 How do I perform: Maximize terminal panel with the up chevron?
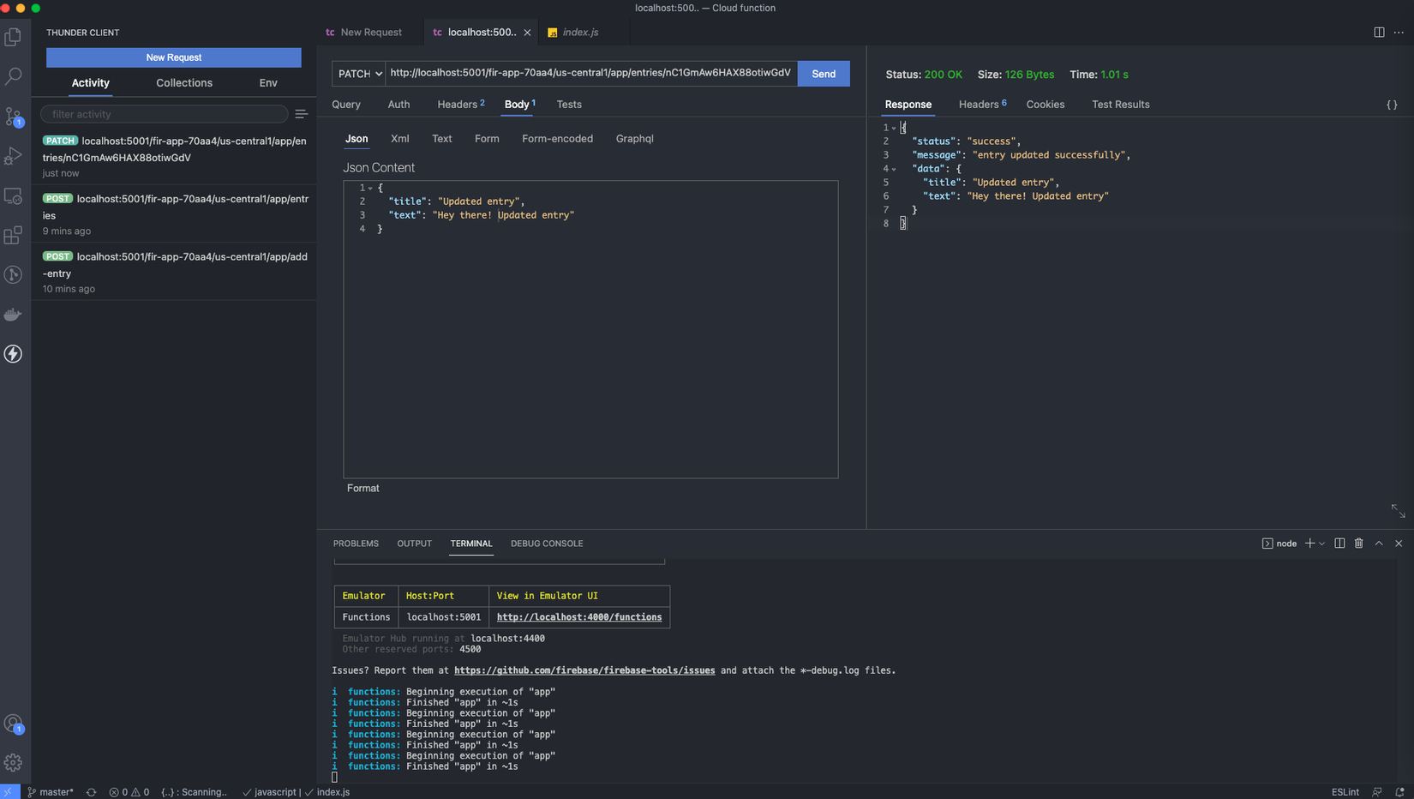[x=1379, y=544]
